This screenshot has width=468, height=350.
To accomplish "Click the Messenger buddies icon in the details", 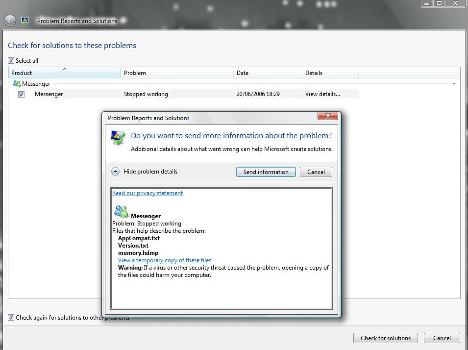I will [121, 211].
